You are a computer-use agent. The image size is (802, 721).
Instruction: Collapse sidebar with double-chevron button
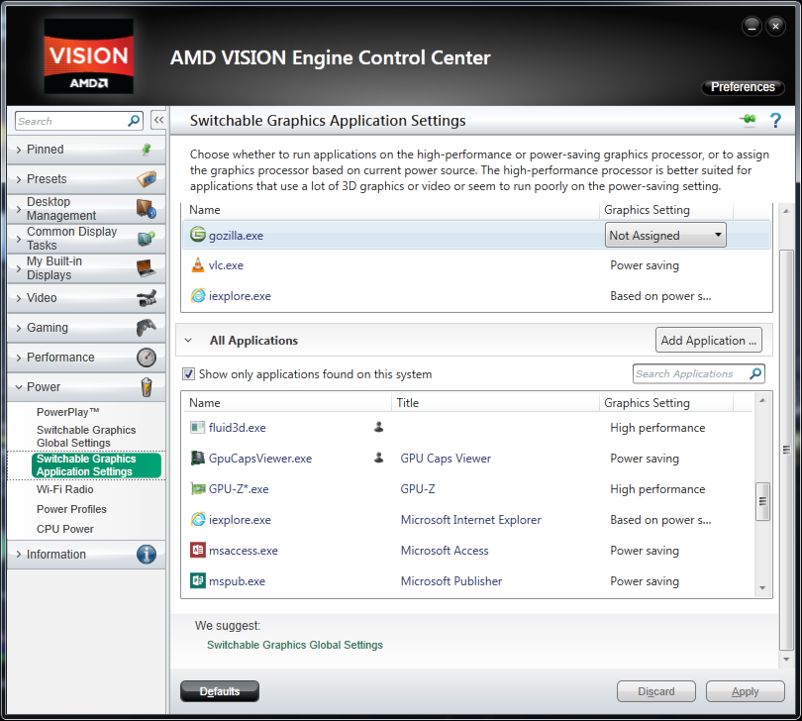[158, 121]
